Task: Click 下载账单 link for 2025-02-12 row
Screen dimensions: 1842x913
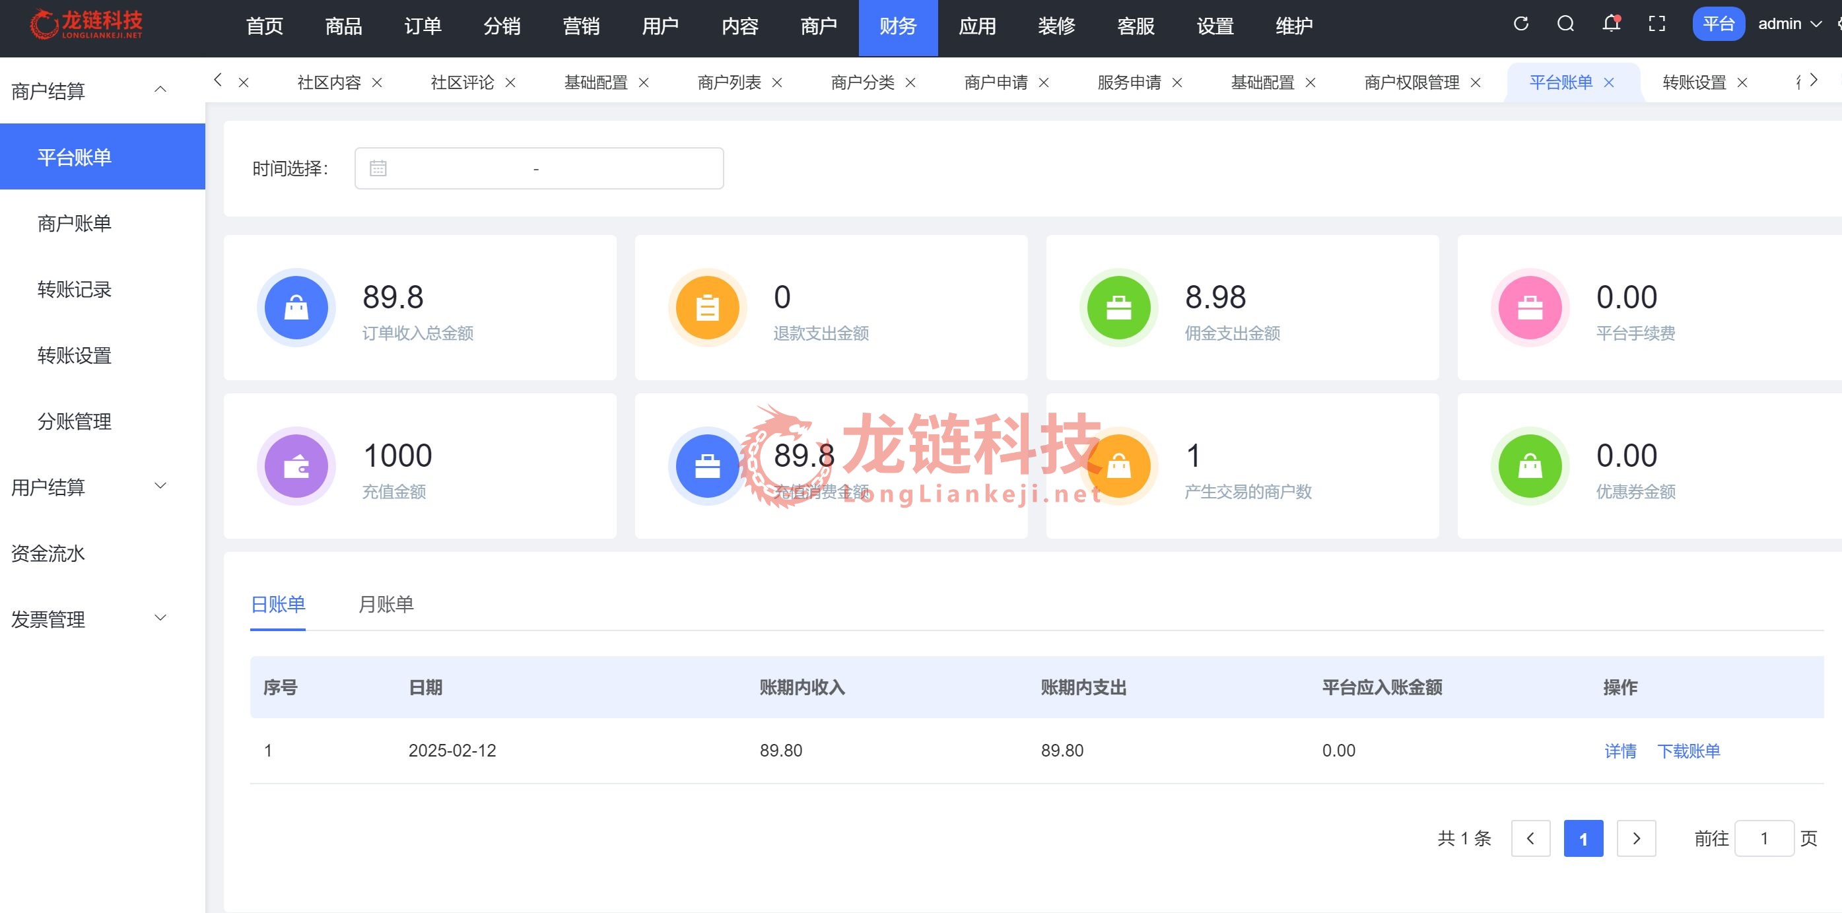Action: tap(1688, 751)
